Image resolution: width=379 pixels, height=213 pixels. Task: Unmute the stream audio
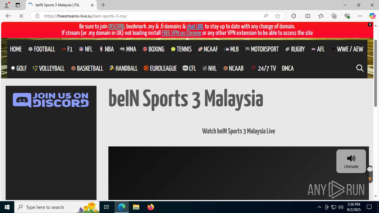point(351,161)
